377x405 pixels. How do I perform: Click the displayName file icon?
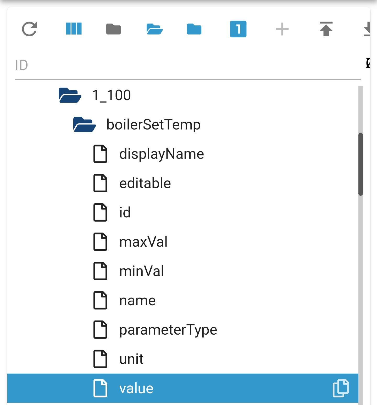pyautogui.click(x=100, y=154)
